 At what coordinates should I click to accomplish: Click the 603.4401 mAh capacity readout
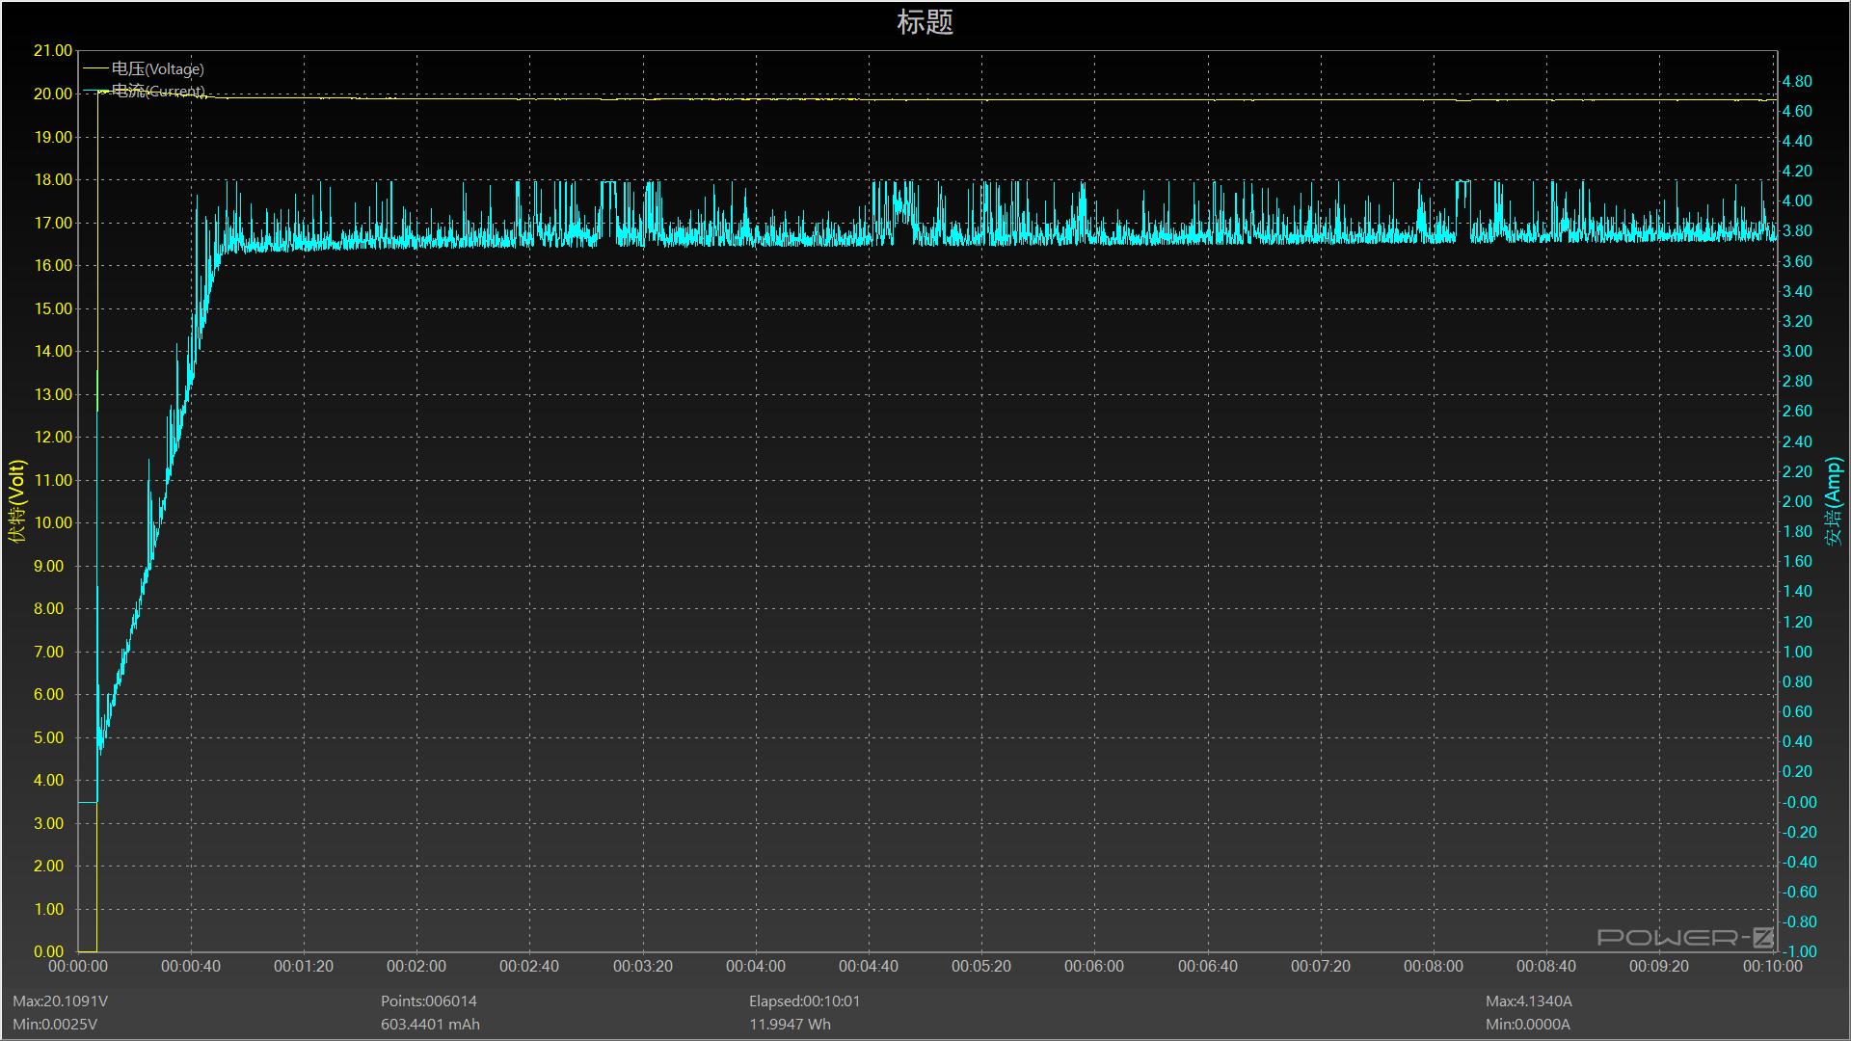click(430, 1024)
